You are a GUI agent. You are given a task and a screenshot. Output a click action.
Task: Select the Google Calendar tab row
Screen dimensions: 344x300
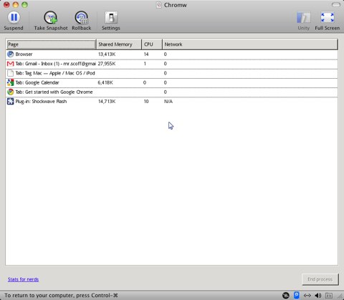click(x=172, y=82)
